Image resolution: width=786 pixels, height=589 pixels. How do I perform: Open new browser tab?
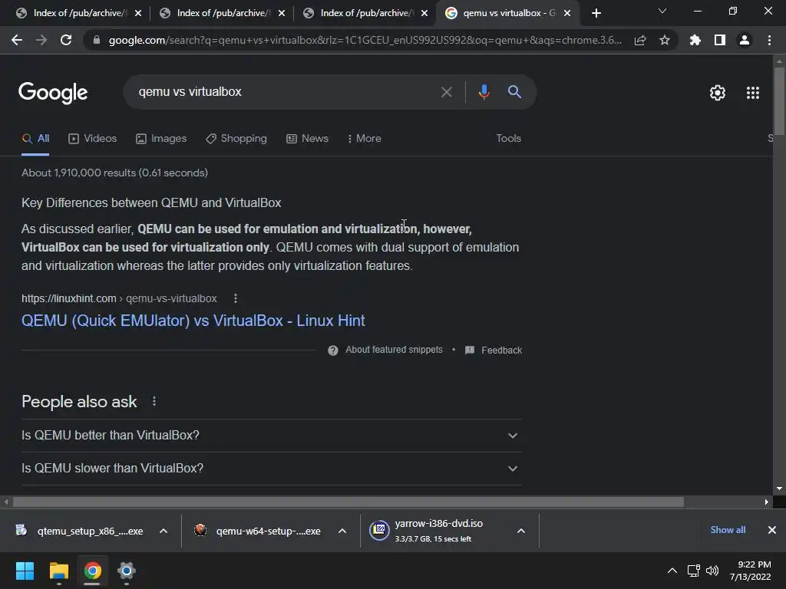(596, 13)
